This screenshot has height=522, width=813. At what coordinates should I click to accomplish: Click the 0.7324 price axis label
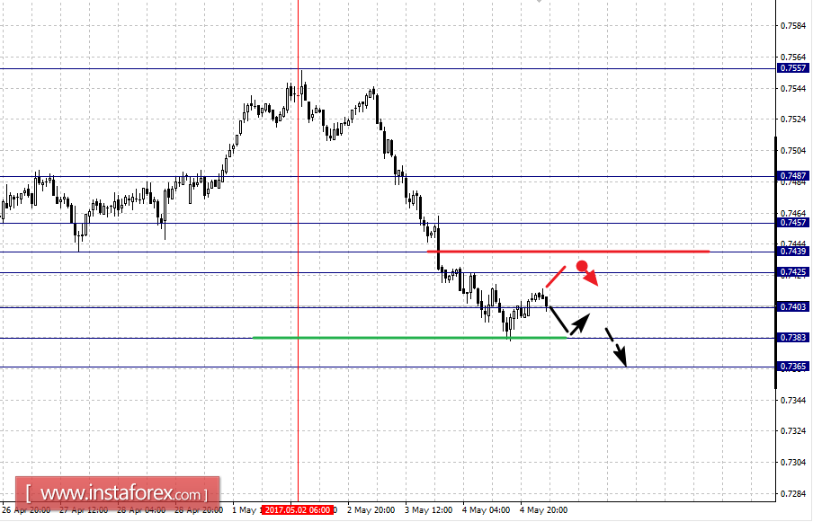(x=793, y=431)
